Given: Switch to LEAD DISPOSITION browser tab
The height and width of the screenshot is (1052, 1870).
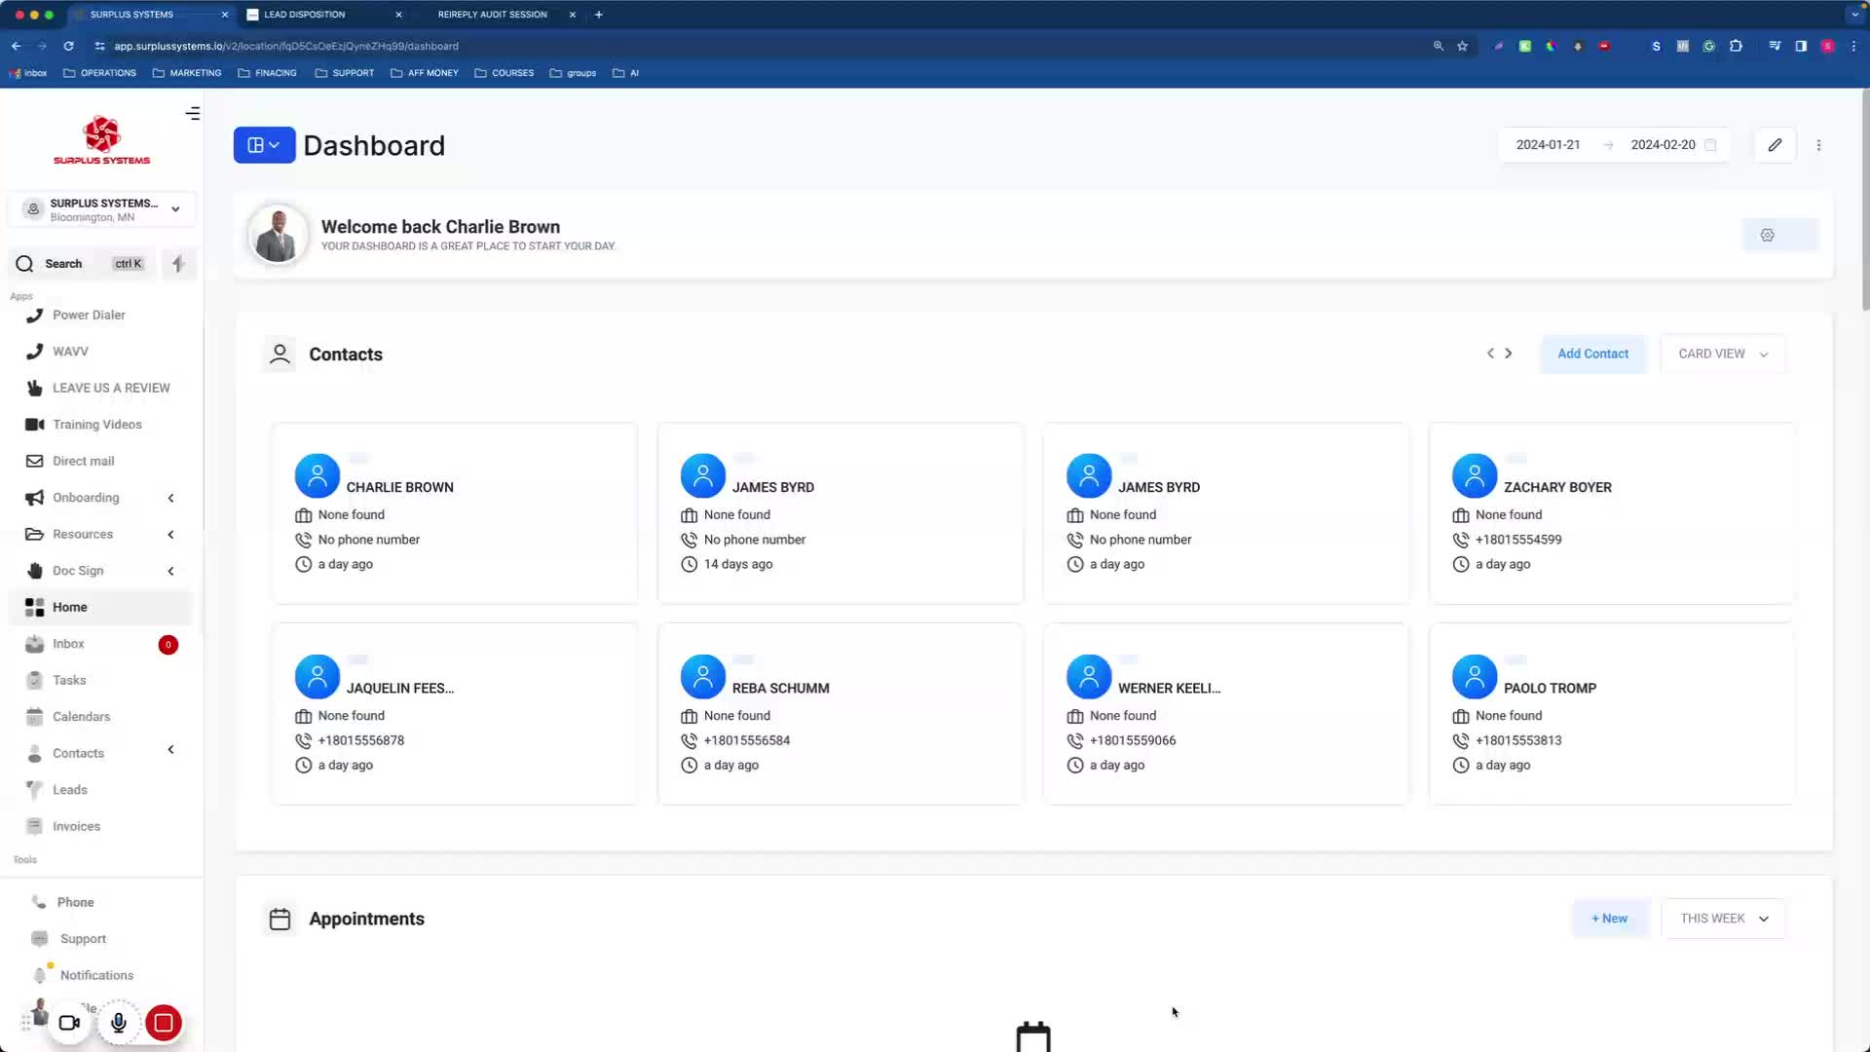Looking at the screenshot, I should click(x=305, y=15).
